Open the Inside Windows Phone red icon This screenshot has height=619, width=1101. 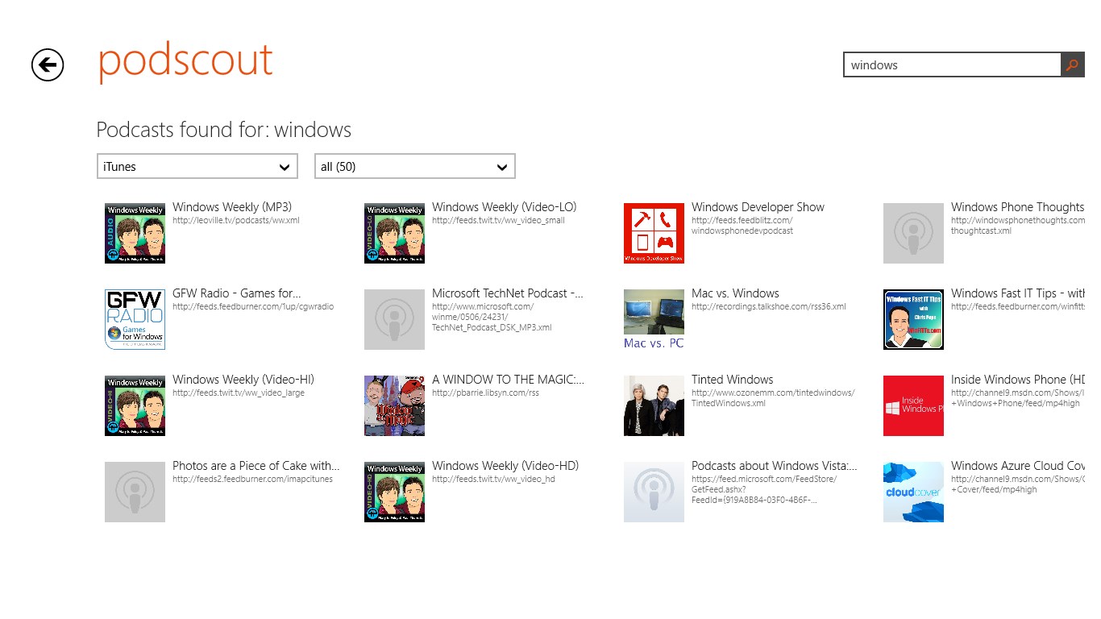(913, 405)
